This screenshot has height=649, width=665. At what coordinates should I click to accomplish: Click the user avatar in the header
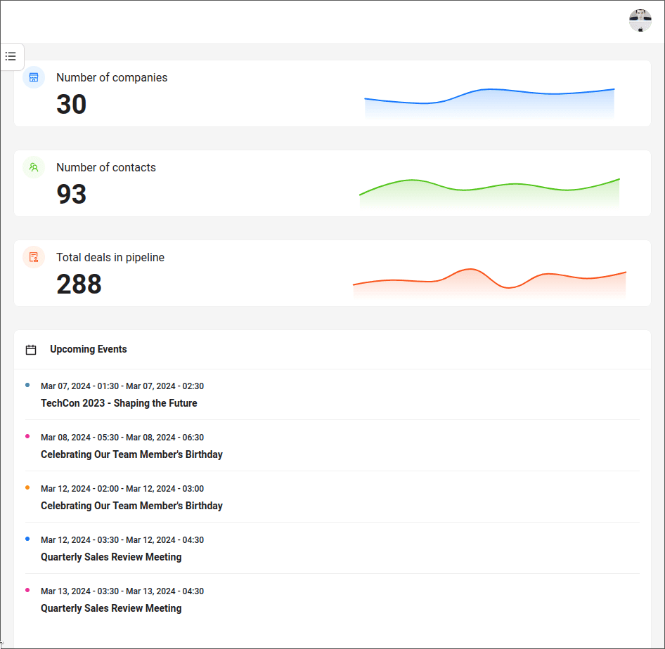tap(640, 20)
